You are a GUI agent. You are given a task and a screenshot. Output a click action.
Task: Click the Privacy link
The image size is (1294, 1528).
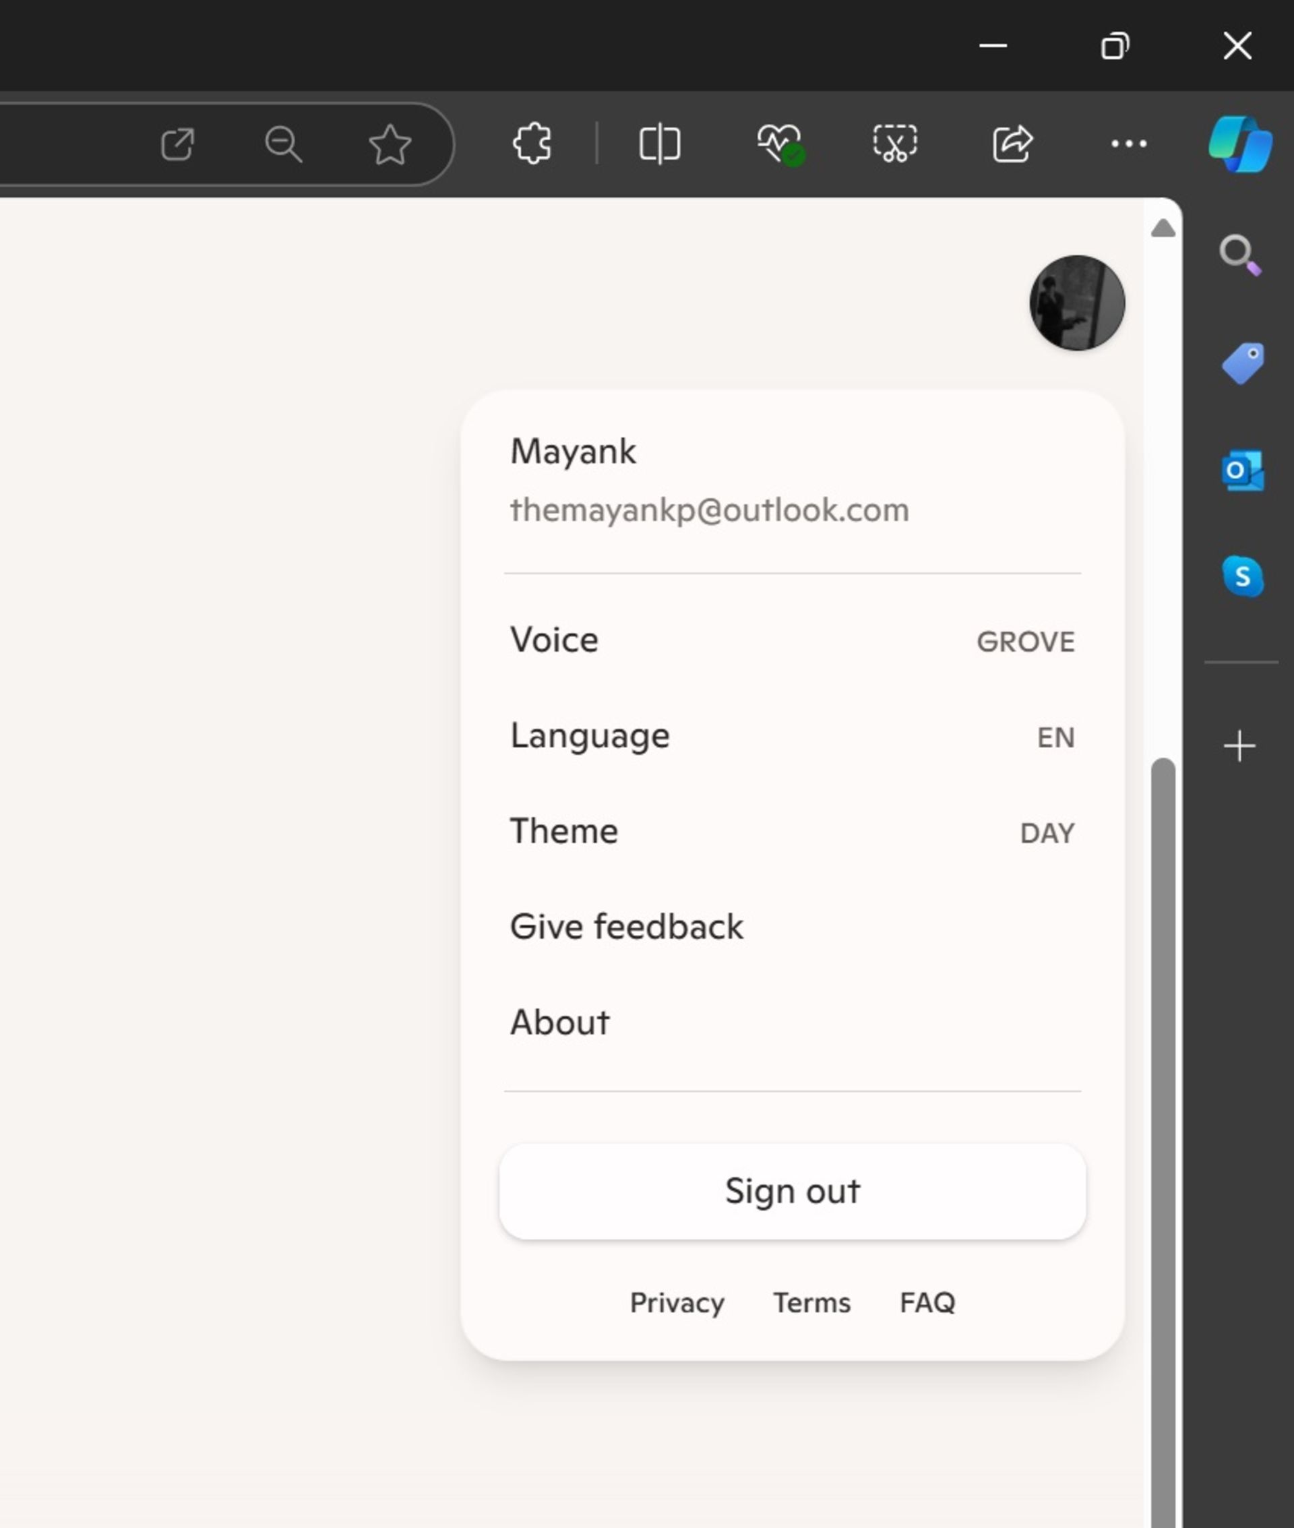(x=677, y=1302)
